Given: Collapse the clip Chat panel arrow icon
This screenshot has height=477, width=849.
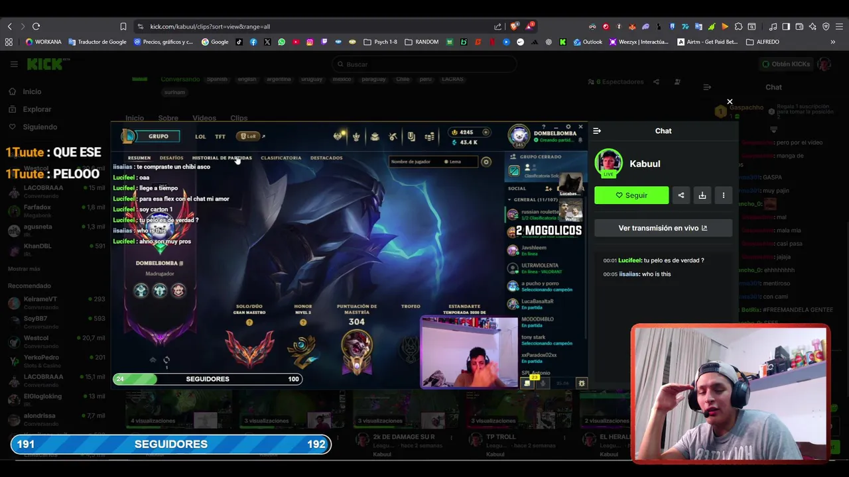Looking at the screenshot, I should [597, 131].
